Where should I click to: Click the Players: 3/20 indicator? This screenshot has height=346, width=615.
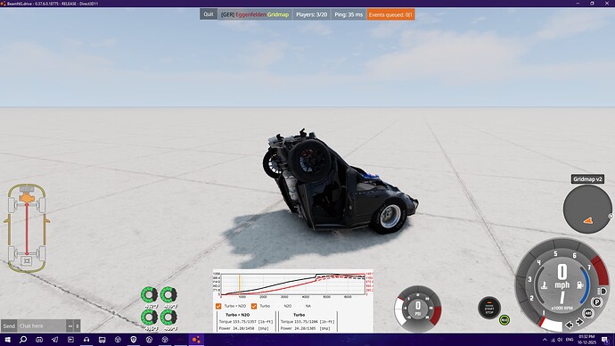pos(311,14)
